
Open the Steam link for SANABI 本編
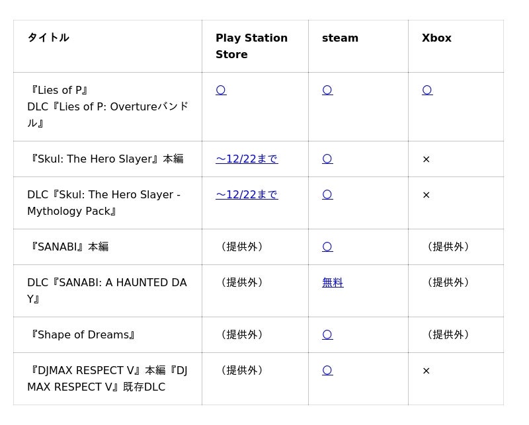point(327,247)
